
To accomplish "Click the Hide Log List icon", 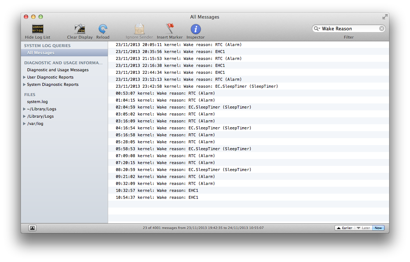I will click(38, 29).
